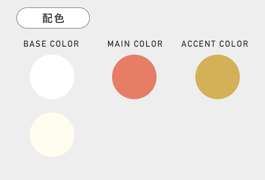The height and width of the screenshot is (180, 265).
Task: Click the word MAIN in the heading
Action: 118,44
